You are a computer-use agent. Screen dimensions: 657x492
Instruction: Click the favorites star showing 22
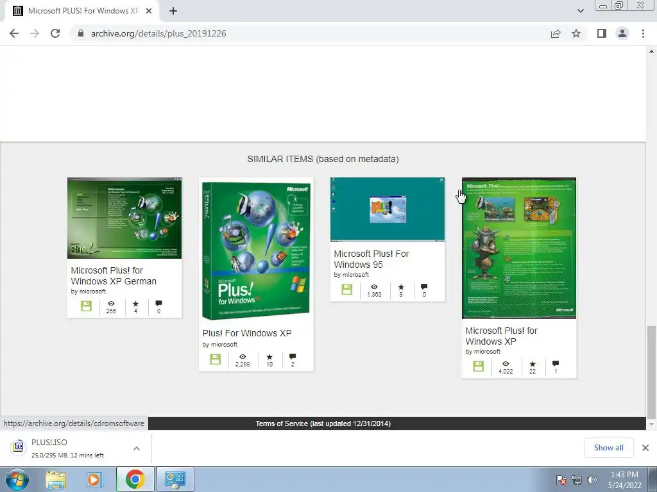pos(532,364)
